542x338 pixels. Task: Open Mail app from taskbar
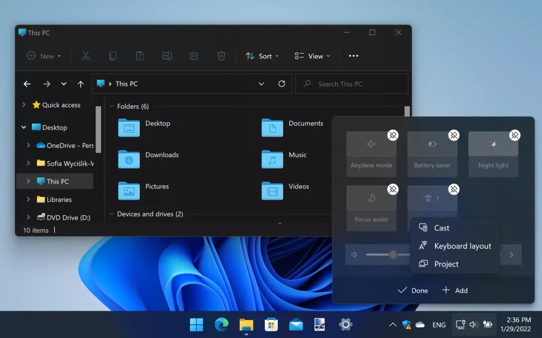(x=296, y=325)
